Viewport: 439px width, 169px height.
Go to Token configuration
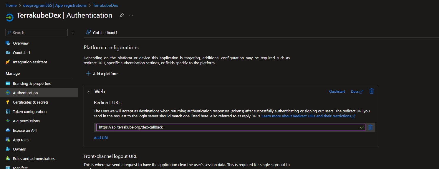tap(30, 111)
